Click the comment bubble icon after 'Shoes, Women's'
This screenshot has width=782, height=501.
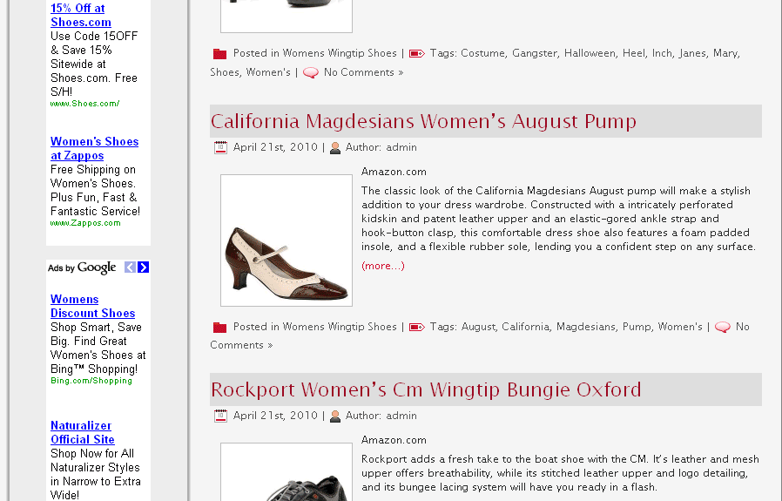[311, 73]
